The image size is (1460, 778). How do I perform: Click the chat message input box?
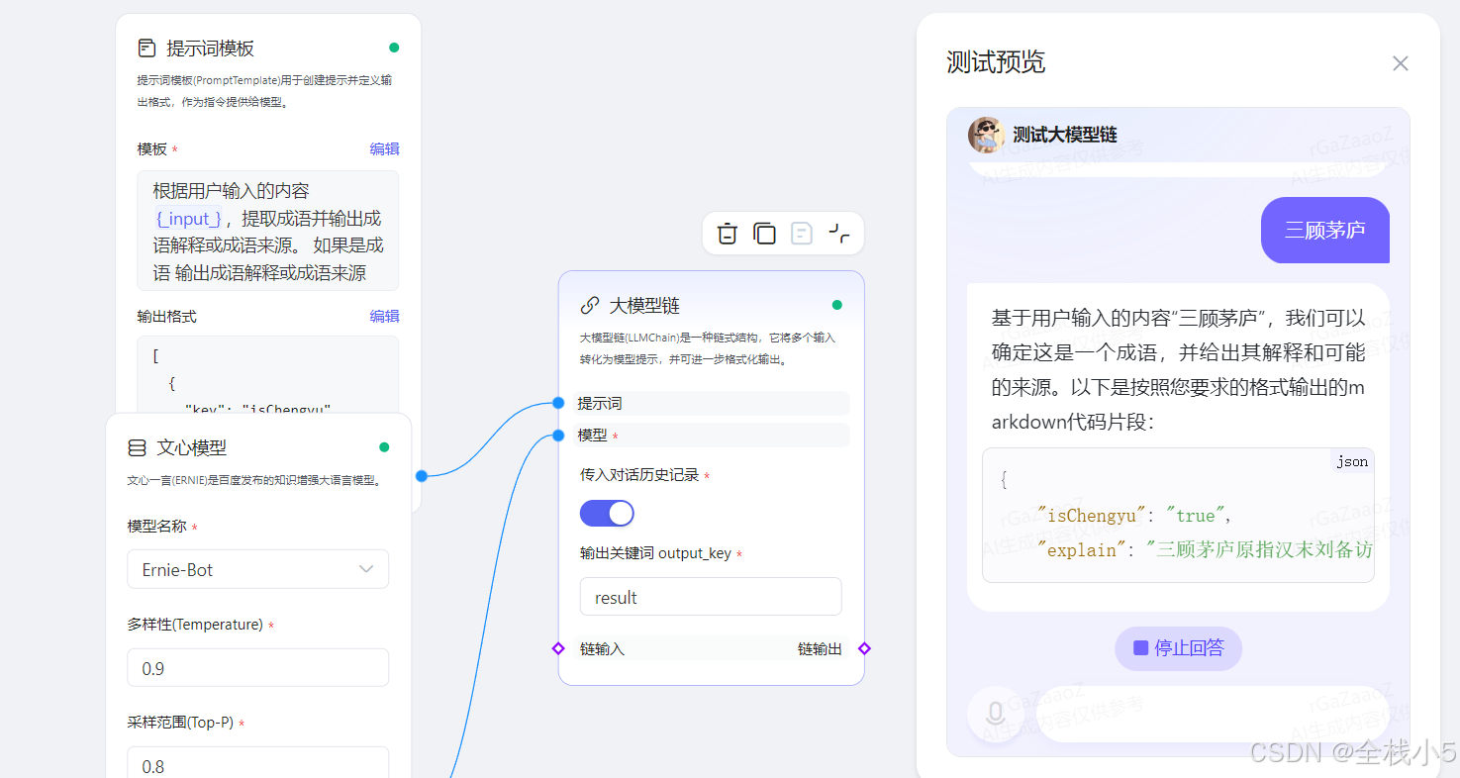(x=1212, y=714)
